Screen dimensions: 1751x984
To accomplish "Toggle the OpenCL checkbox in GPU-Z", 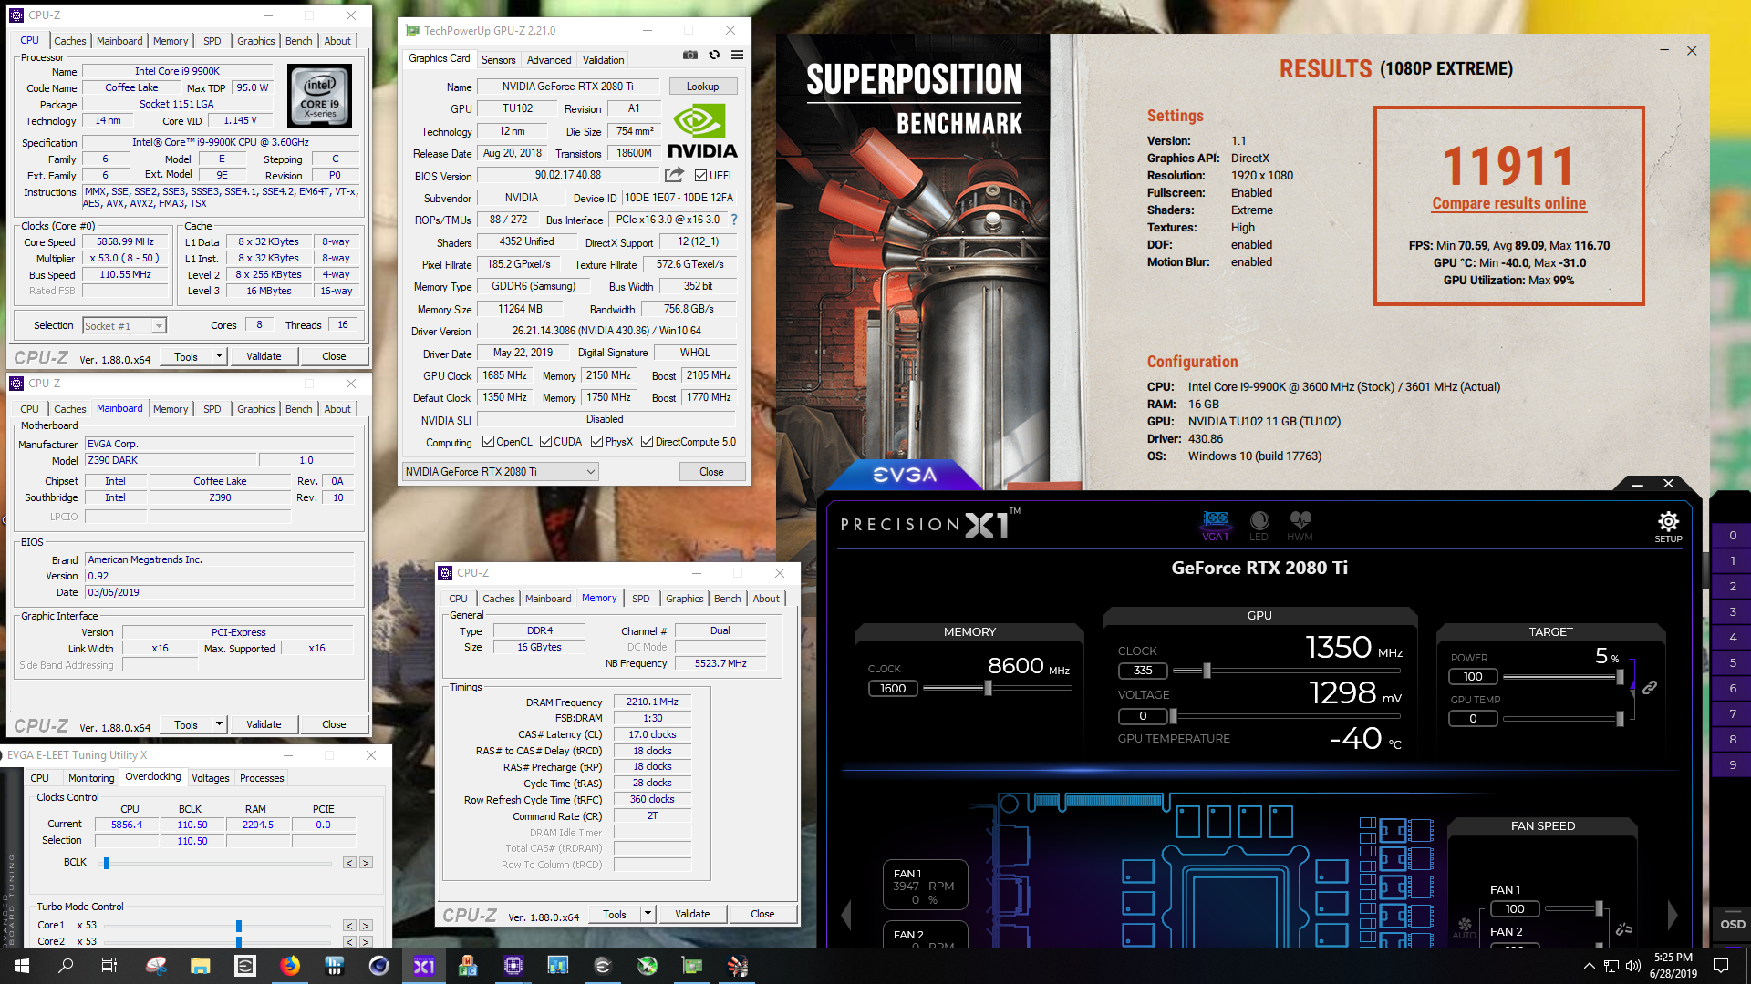I will pos(488,442).
